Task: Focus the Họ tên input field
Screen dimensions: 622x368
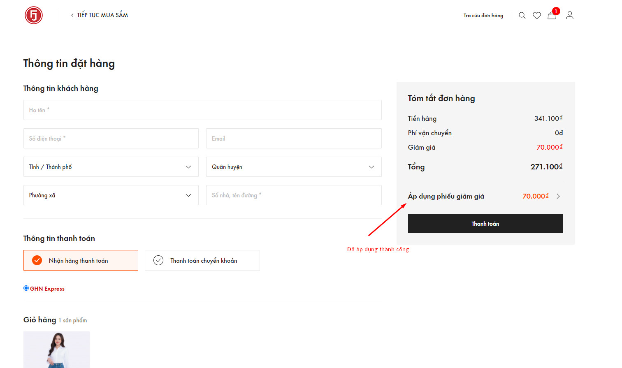Action: tap(202, 110)
